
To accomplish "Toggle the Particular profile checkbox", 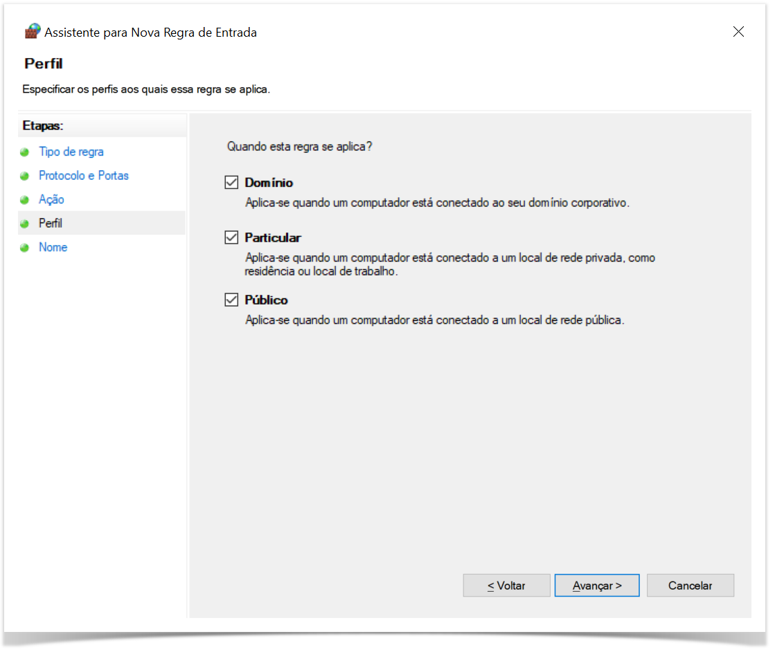I will click(x=231, y=237).
